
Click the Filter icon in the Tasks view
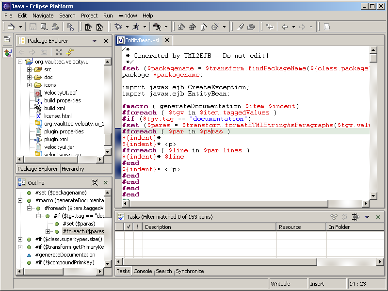pos(355,217)
